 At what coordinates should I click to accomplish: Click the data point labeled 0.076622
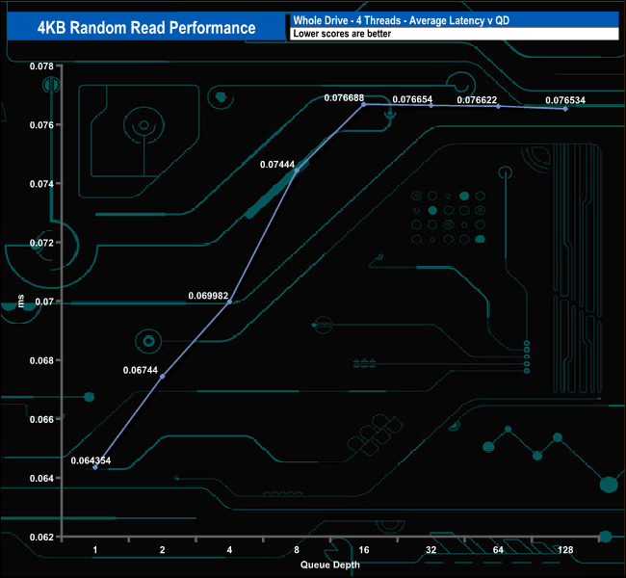point(498,106)
